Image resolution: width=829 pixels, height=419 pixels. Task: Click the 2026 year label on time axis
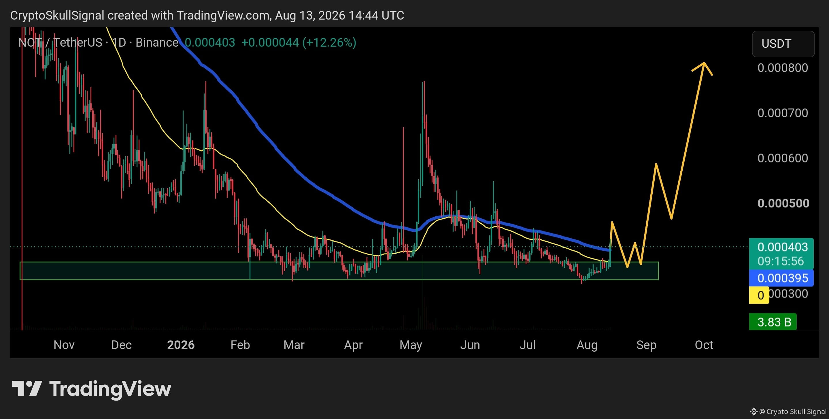coord(181,345)
